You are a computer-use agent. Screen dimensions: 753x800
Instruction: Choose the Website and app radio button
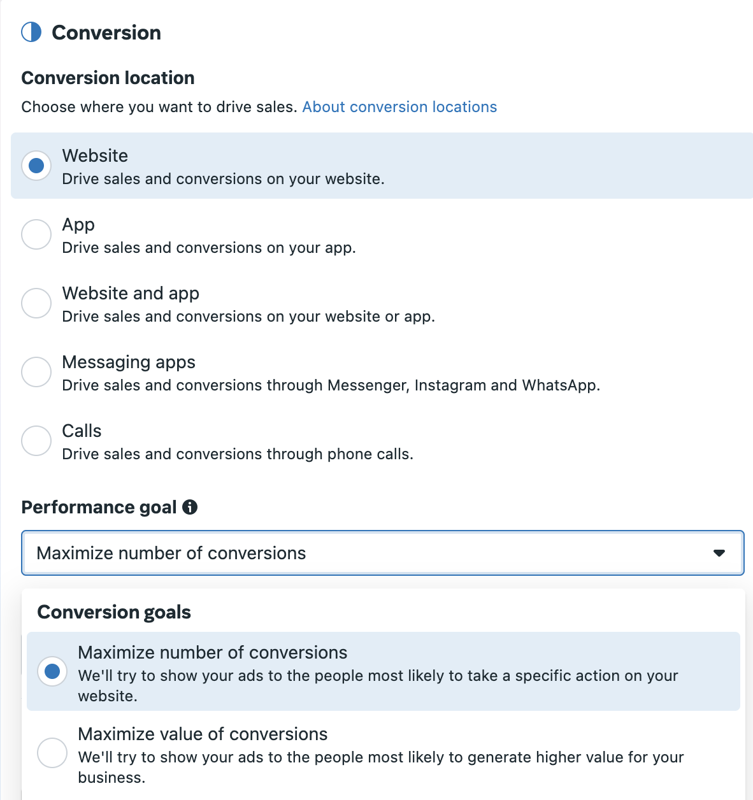pos(36,303)
